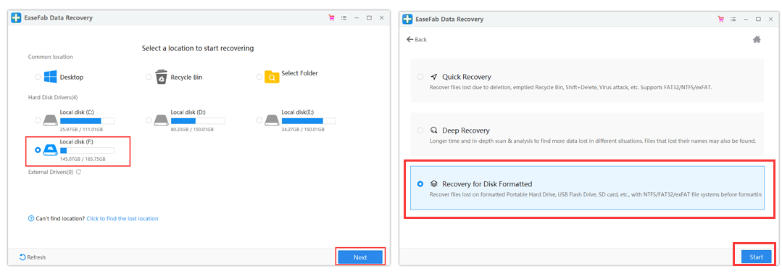Click Local disk (F:) usage bar
Viewport: 782px width, 274px height.
point(87,150)
